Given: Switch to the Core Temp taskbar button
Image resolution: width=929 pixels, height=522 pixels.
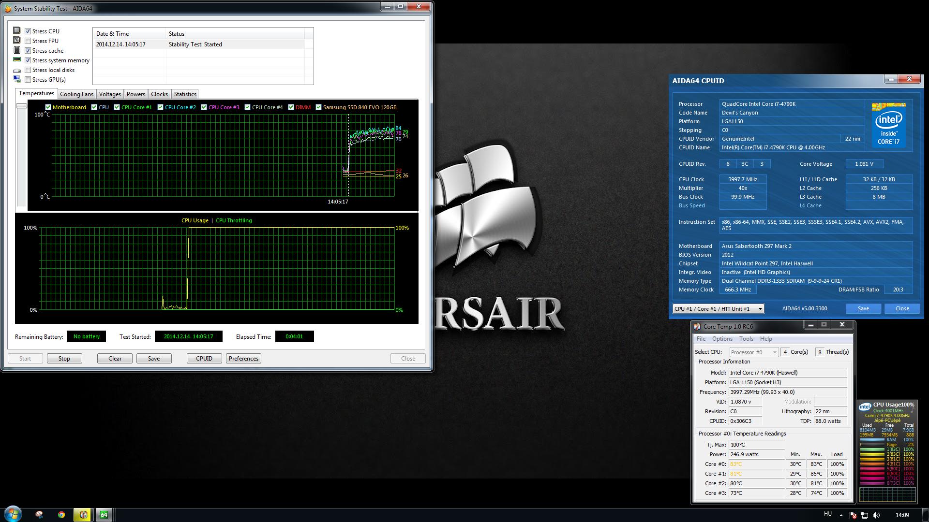Looking at the screenshot, I should (83, 515).
